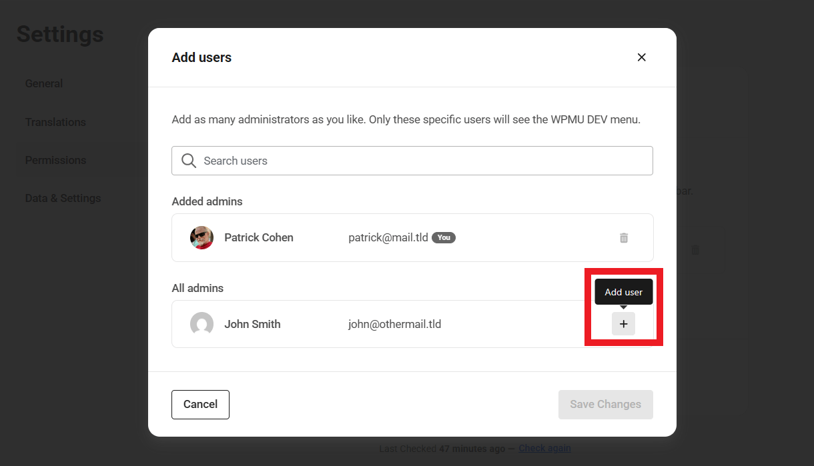Cancel the Add users dialog
The height and width of the screenshot is (466, 814).
tap(200, 405)
